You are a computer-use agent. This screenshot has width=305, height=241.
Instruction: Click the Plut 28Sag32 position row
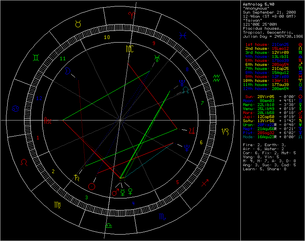[x=273, y=133]
